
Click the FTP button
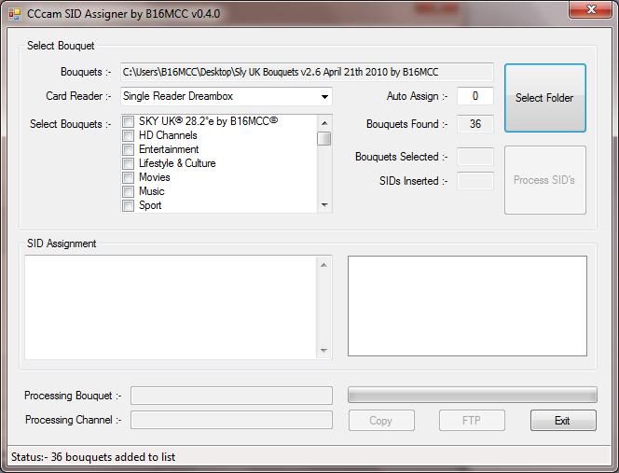click(x=472, y=421)
